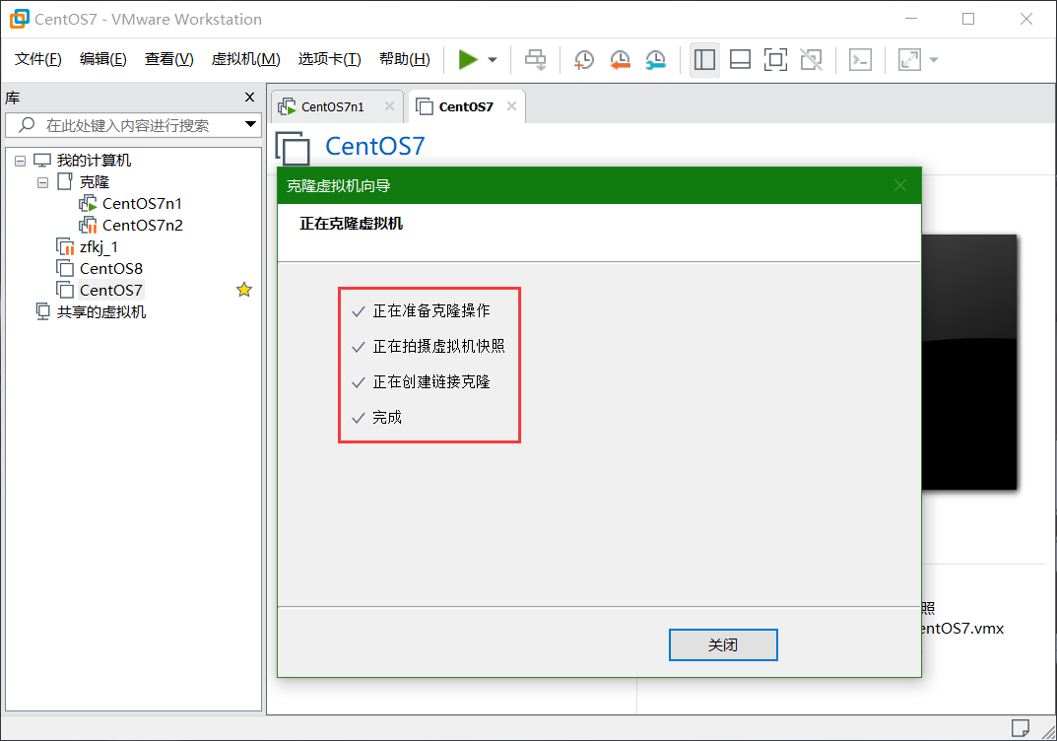Click the CentOS7n1 running VM icon in tree
This screenshot has height=741, width=1057.
[x=89, y=204]
